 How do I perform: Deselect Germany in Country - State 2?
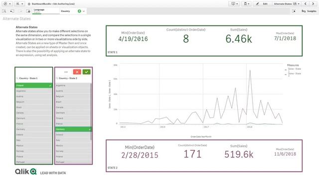coord(73,129)
